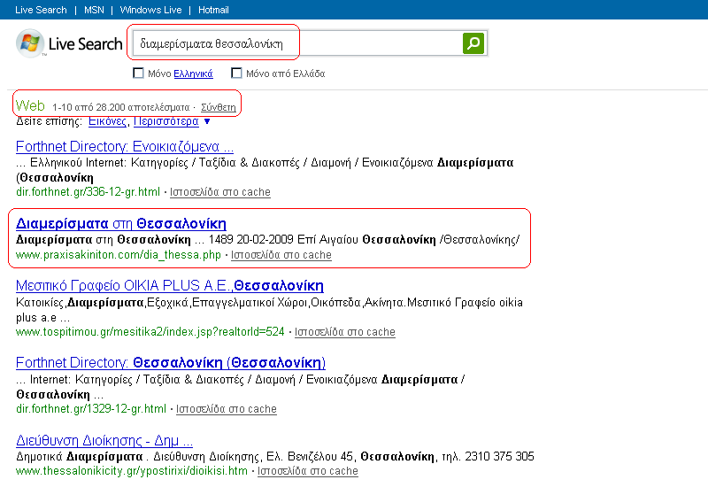The image size is (708, 495).
Task: Open Windows Live from the top bar
Action: tap(150, 10)
